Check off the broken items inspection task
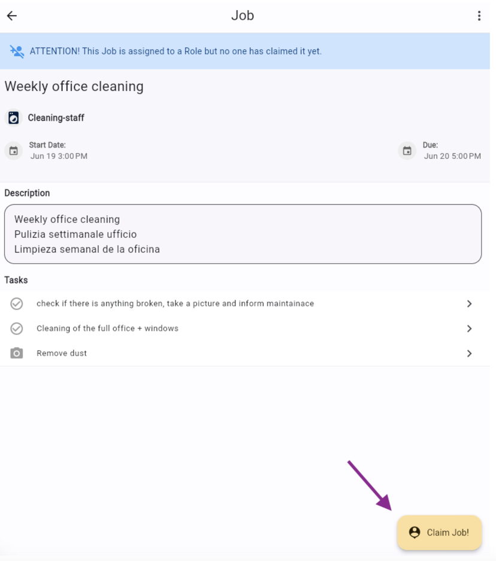 click(x=17, y=304)
